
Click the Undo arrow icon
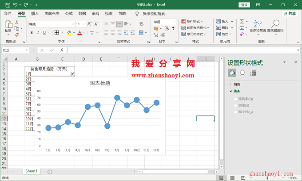(16, 5)
